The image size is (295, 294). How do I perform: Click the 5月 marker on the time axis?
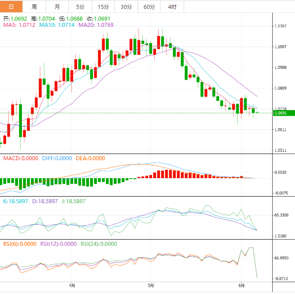[150, 285]
